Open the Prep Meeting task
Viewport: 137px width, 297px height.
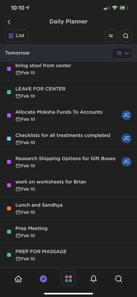68,231
